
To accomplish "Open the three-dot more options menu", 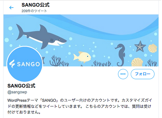I will point(123,74).
